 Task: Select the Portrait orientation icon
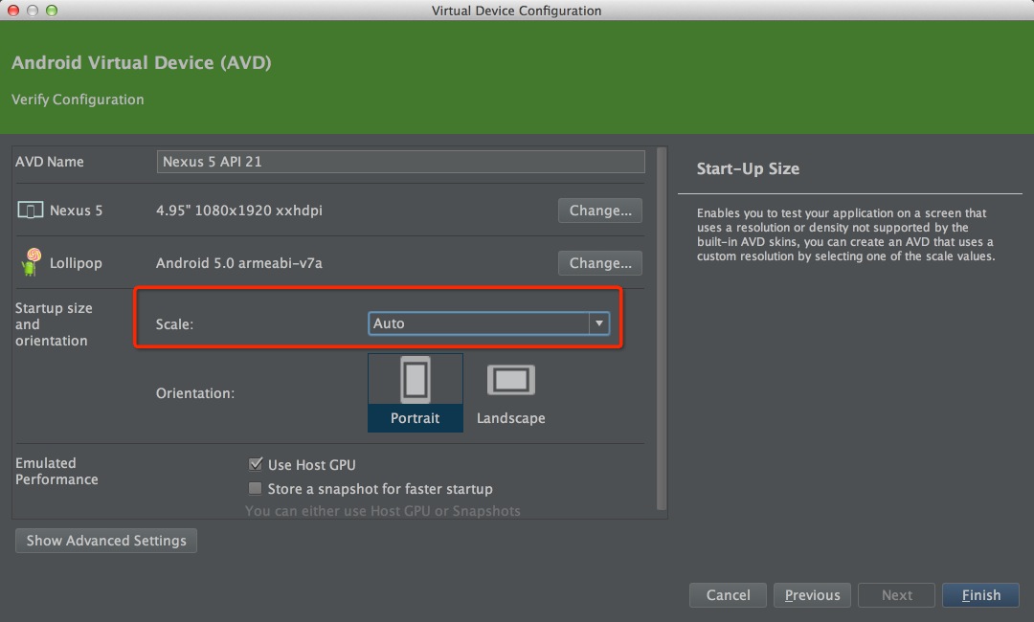415,381
